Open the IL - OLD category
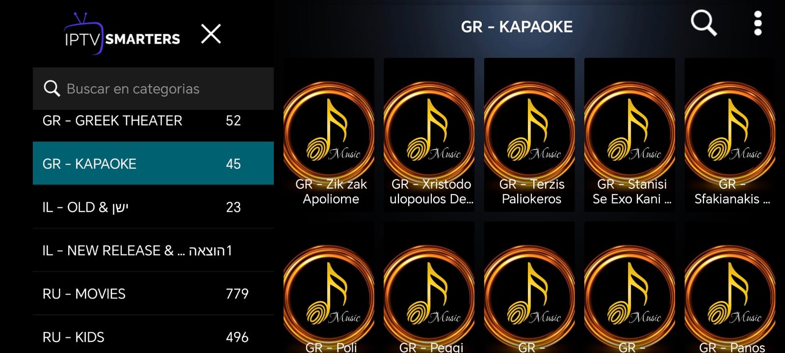 pos(153,207)
